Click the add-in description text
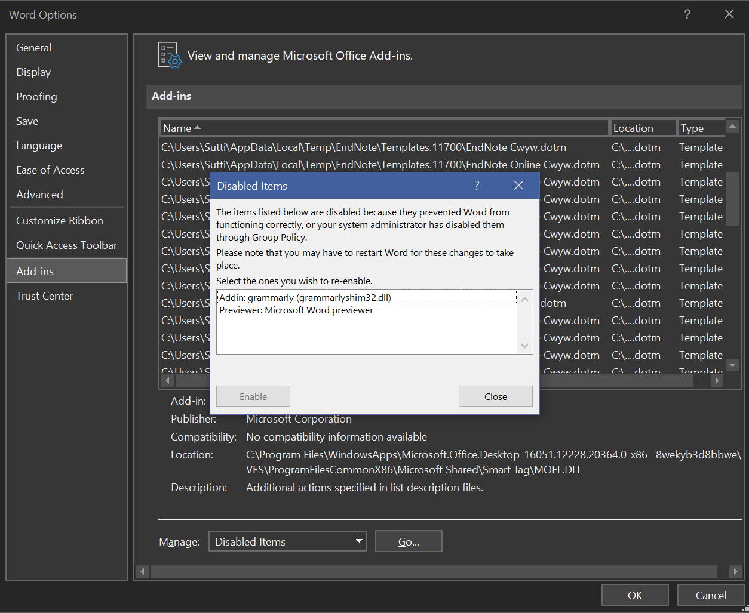 (x=364, y=488)
